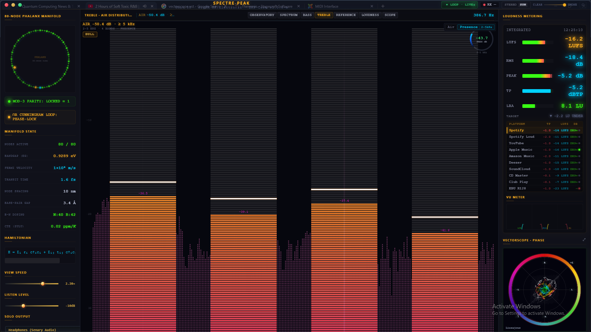
Task: Mute the 2 Hours of Soft Toxic R&B tab audio
Action: coord(145,6)
